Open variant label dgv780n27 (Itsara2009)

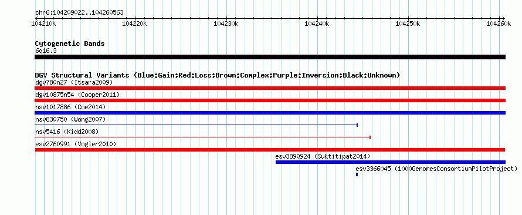coord(74,82)
